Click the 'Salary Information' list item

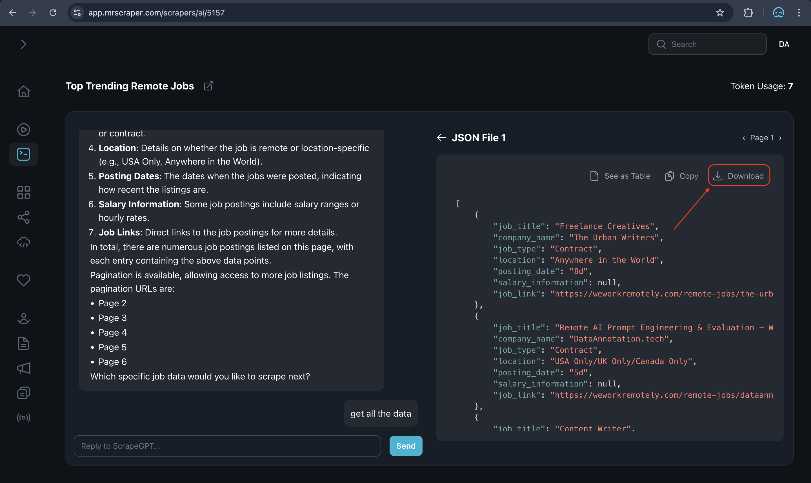tap(223, 211)
